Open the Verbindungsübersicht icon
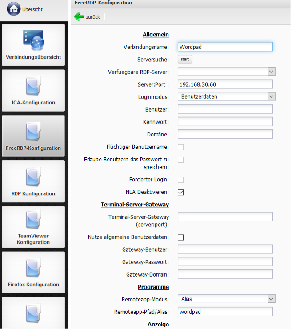The height and width of the screenshot is (329, 292). tap(33, 40)
